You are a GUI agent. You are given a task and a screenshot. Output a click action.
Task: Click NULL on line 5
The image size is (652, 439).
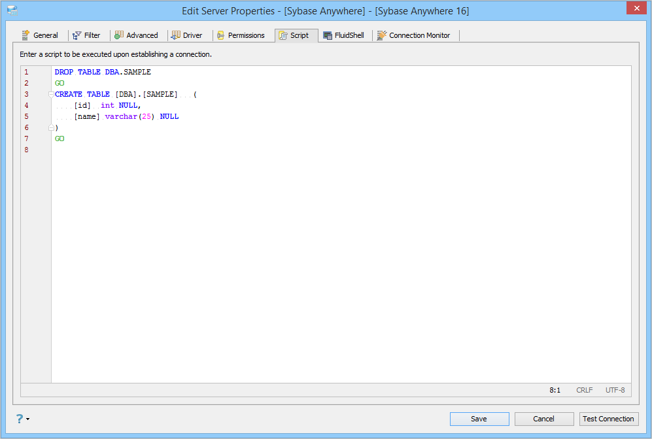pyautogui.click(x=169, y=117)
